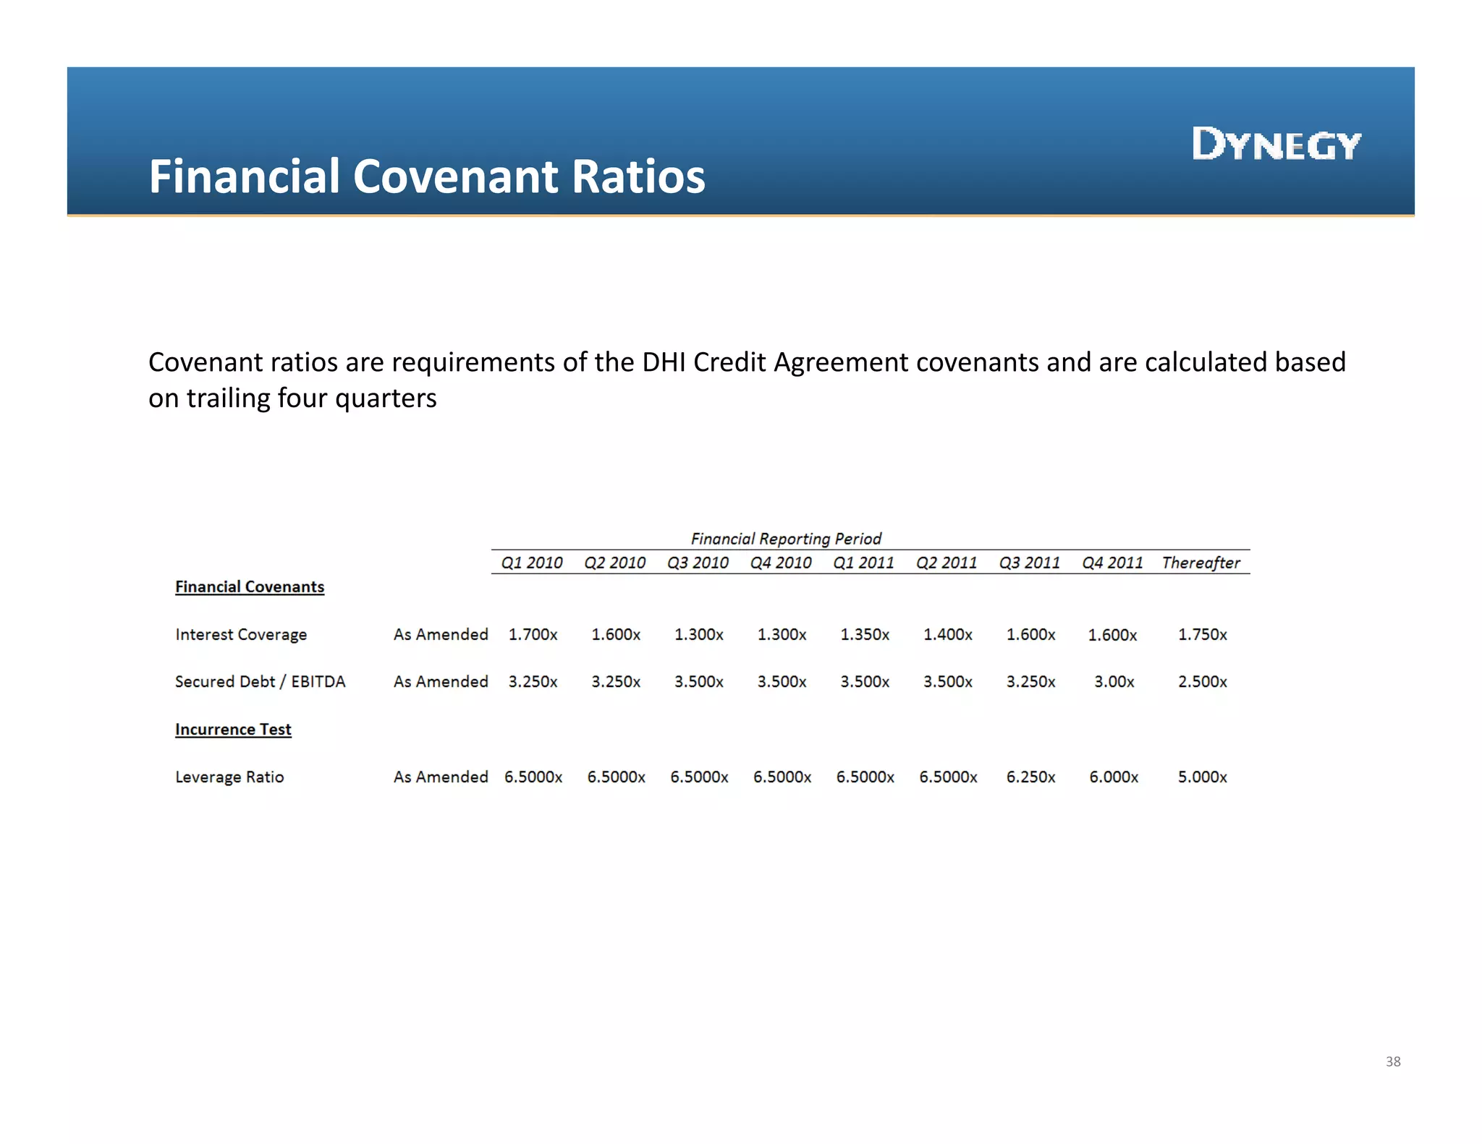
Task: Click the Interest Coverage row label
Action: pyautogui.click(x=241, y=635)
